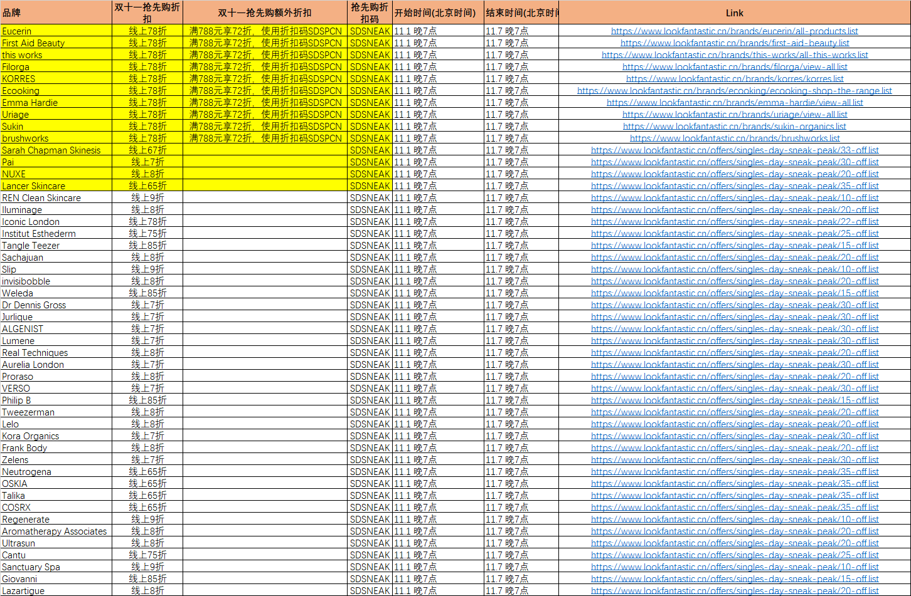Open the KORRES brand link
The height and width of the screenshot is (596, 911).
(x=735, y=78)
